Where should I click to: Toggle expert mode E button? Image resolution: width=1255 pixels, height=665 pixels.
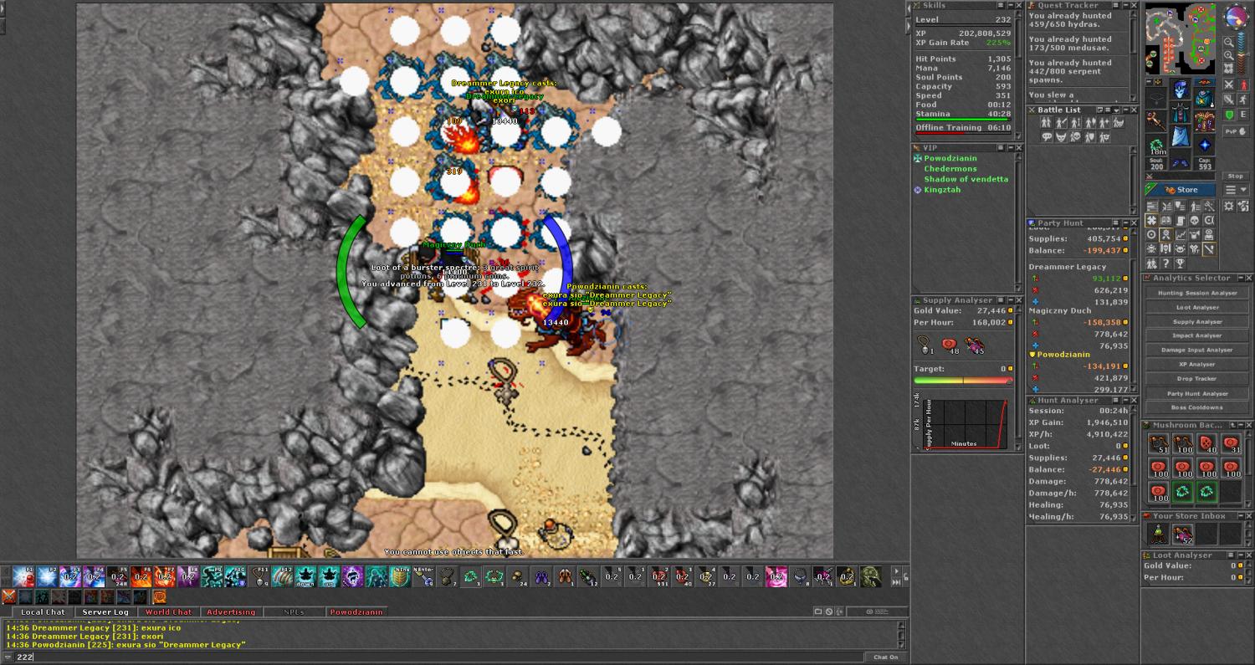pyautogui.click(x=1242, y=114)
